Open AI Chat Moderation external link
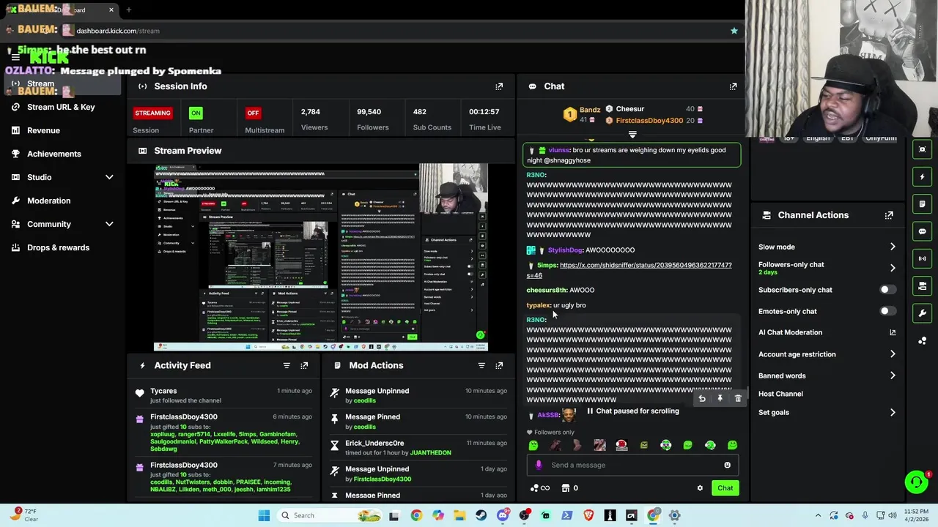 pos(893,332)
